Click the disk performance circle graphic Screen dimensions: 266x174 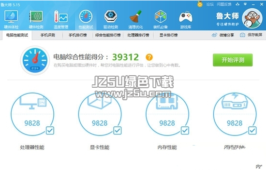tap(235, 114)
